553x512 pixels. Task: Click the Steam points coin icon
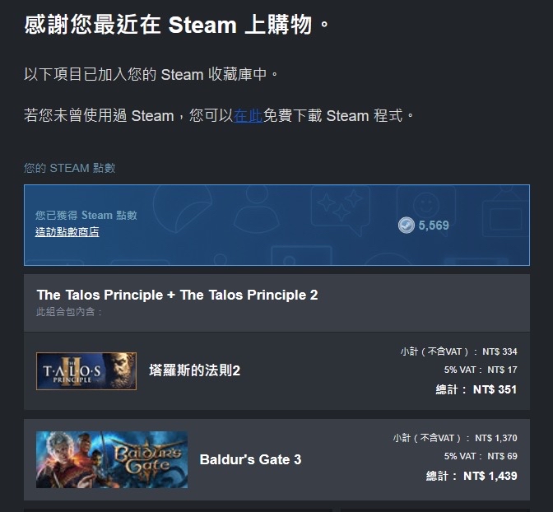click(x=407, y=225)
